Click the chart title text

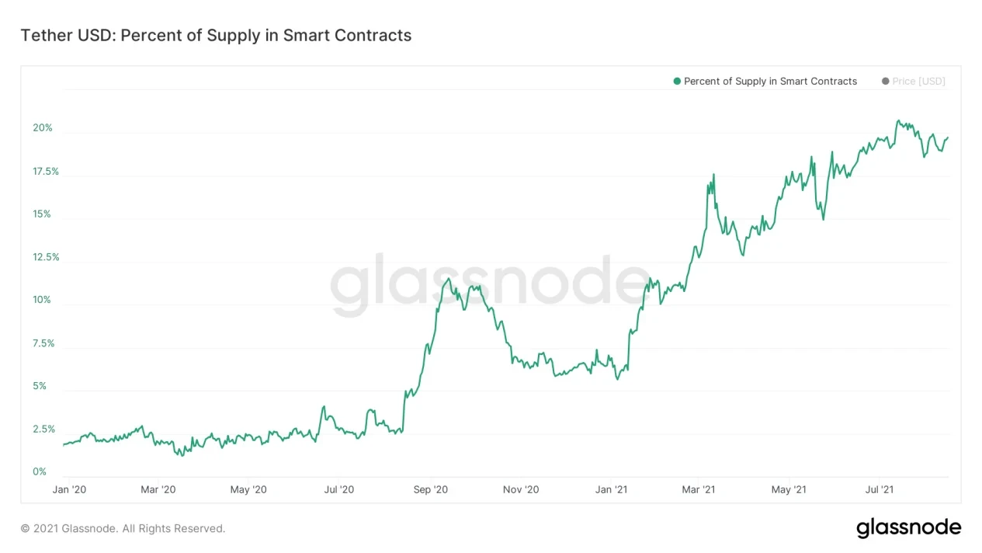click(x=216, y=36)
